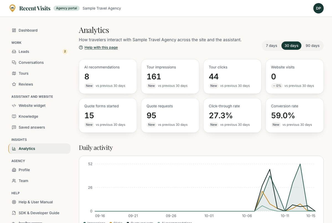Open the DP user avatar menu

318,8
